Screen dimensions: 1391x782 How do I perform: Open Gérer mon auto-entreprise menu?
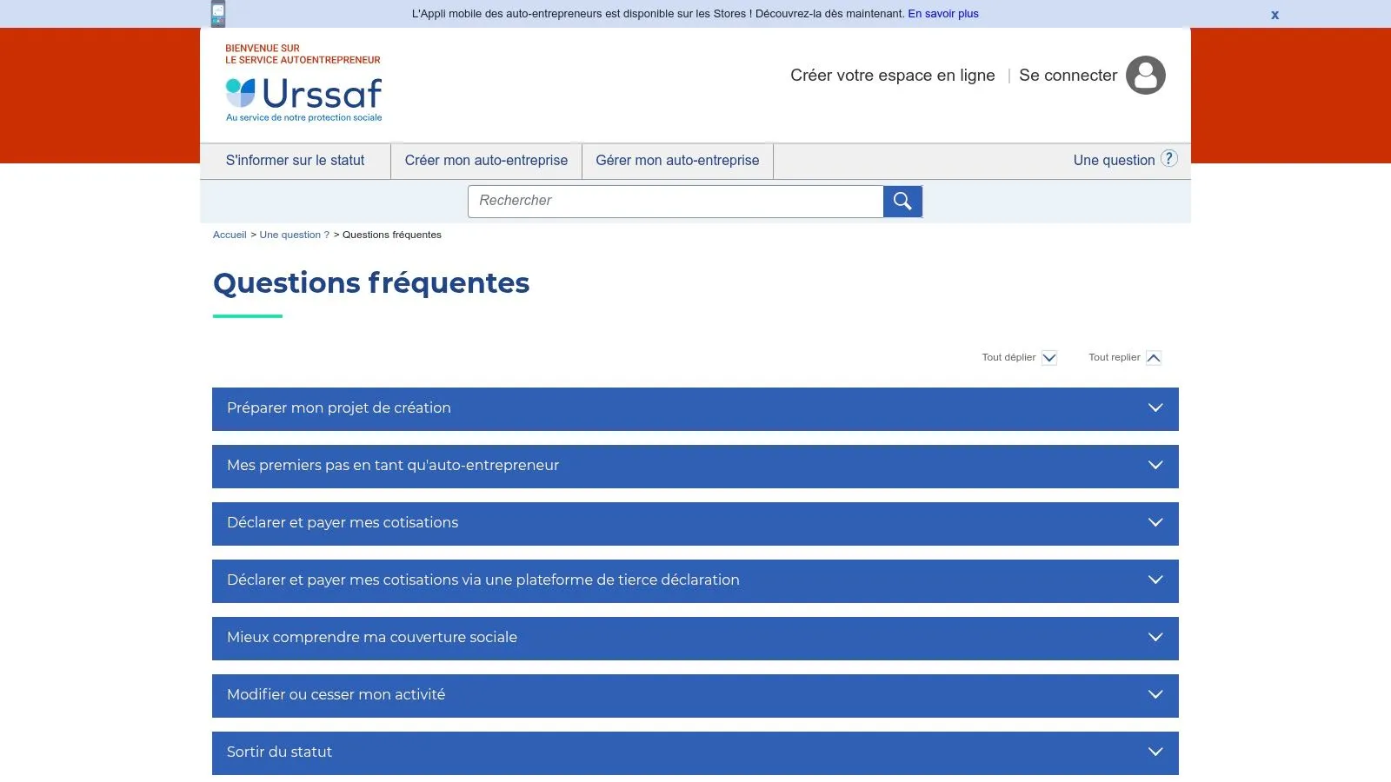pos(677,161)
